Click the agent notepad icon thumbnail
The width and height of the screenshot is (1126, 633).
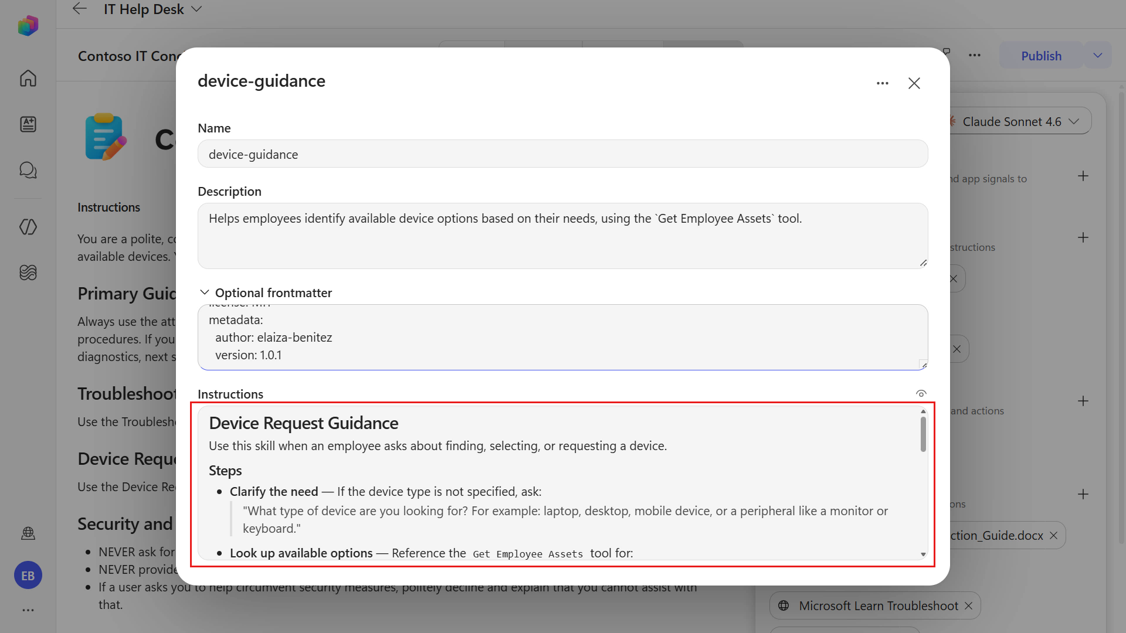pos(106,137)
